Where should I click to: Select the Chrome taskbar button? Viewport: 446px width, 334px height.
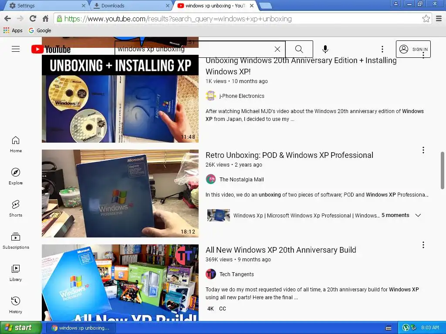(x=81, y=328)
